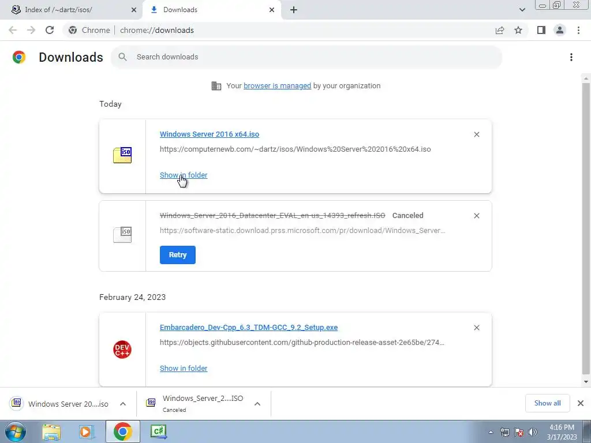Click the Chrome taskbar button
This screenshot has width=591, height=443.
click(x=122, y=431)
